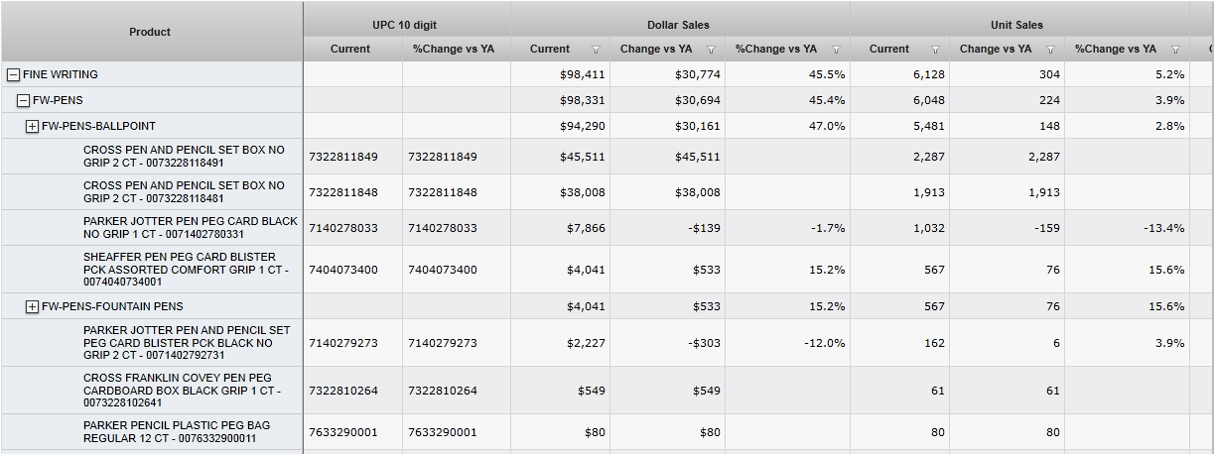Sort by UPC 10 digit Current column header

(x=350, y=49)
